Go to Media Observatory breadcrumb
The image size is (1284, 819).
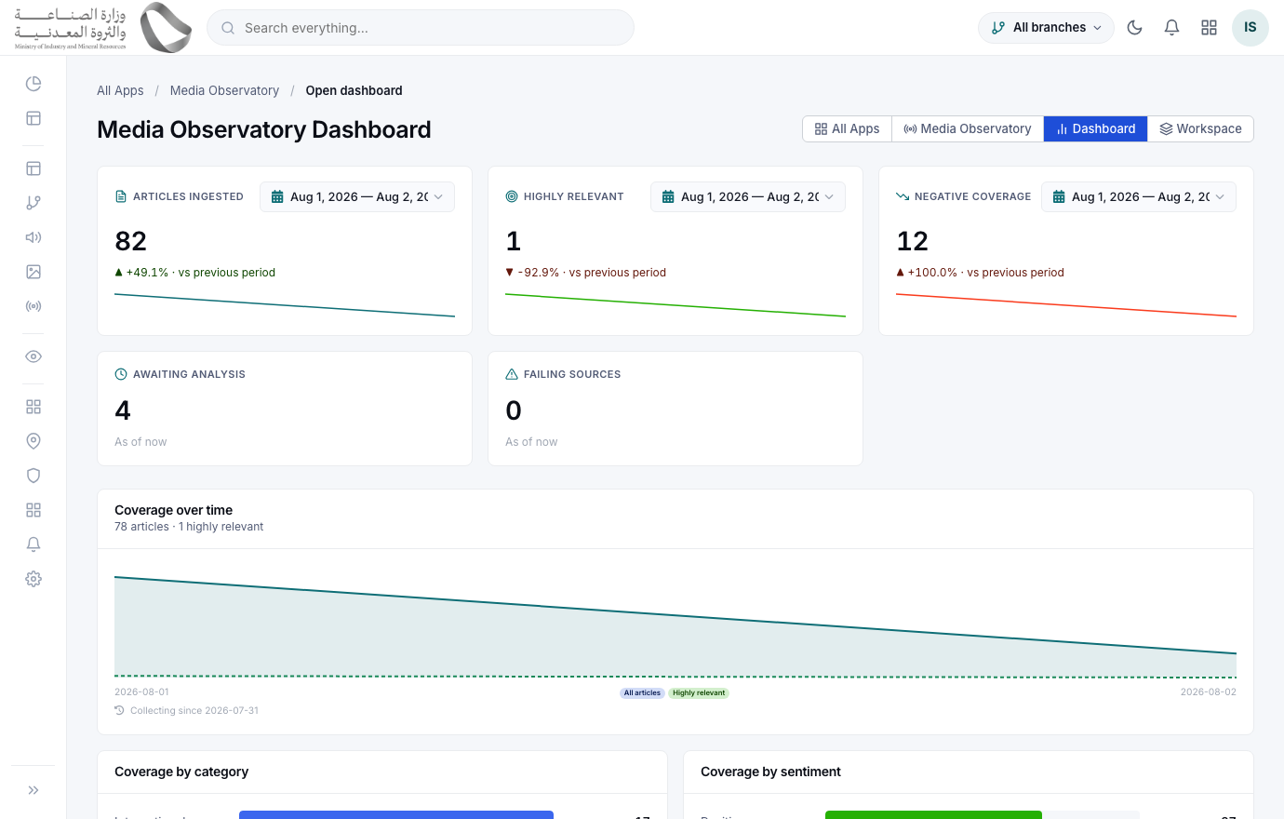point(224,90)
